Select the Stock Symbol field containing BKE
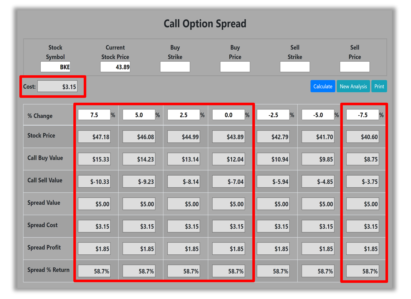The image size is (411, 299). [55, 67]
